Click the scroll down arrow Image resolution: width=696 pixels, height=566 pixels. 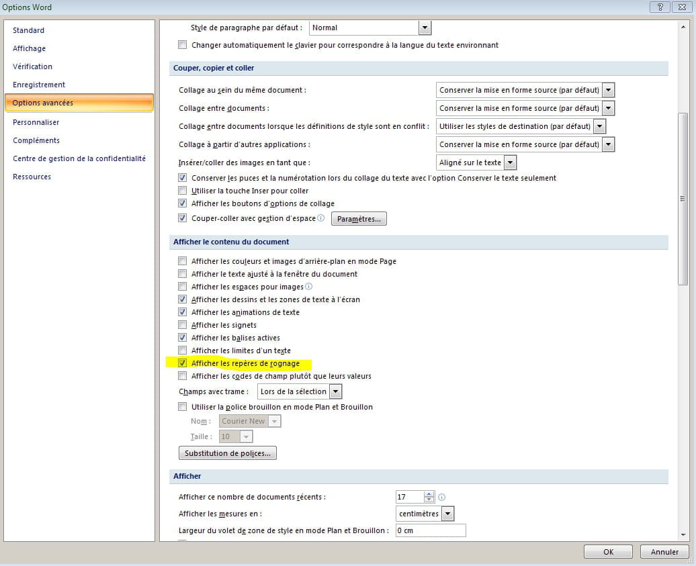pyautogui.click(x=683, y=535)
